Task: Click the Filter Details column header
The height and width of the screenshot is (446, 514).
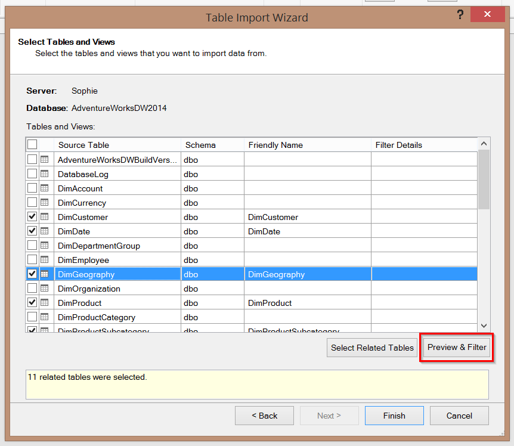Action: pyautogui.click(x=424, y=145)
